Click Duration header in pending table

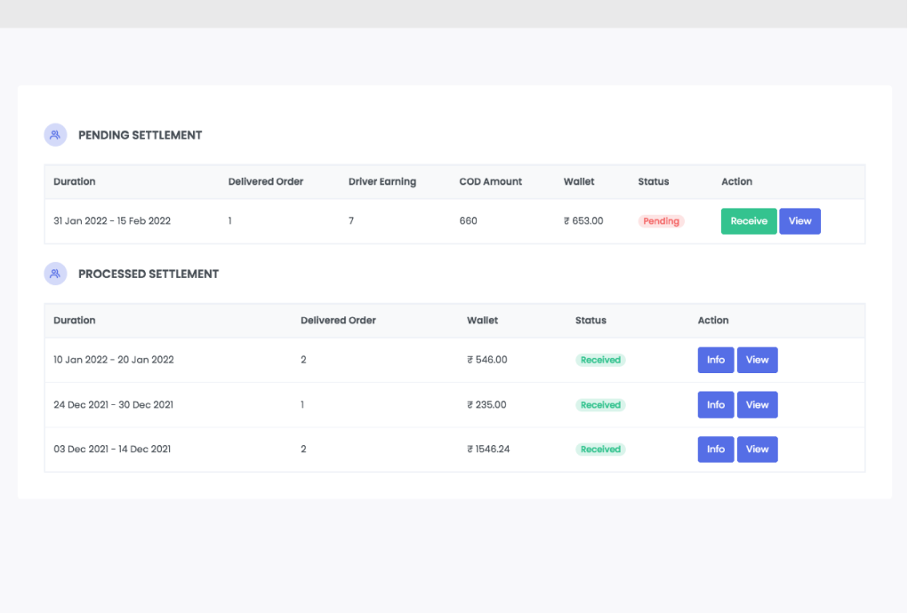tap(74, 181)
